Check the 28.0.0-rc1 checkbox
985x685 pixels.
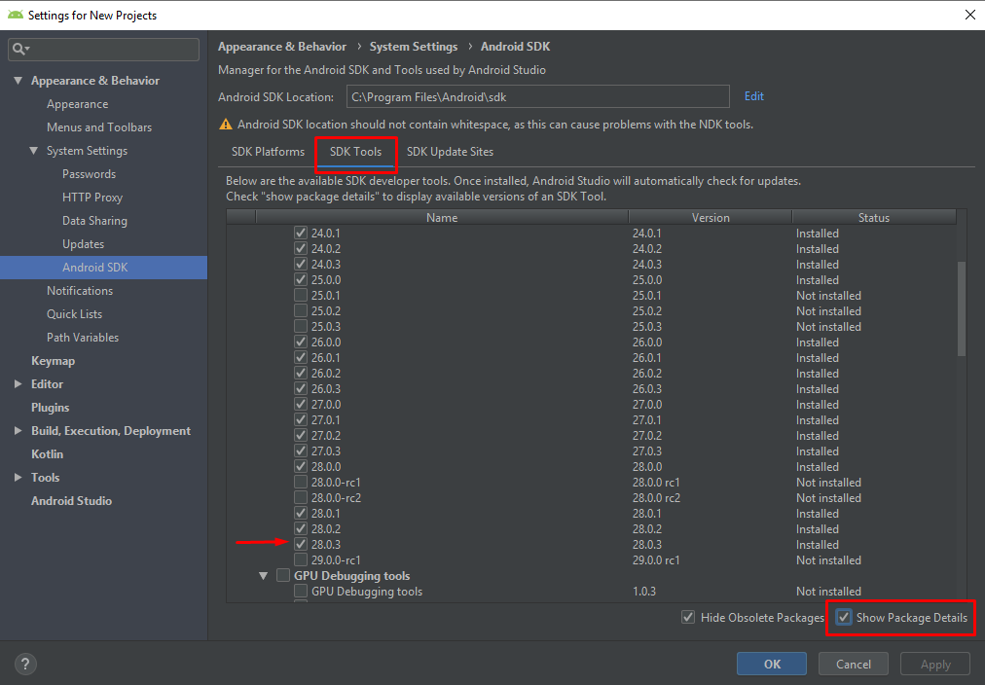[x=301, y=483]
